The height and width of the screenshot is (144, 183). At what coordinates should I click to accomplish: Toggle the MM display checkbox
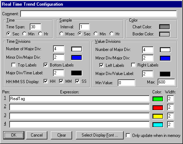(x=61, y=81)
